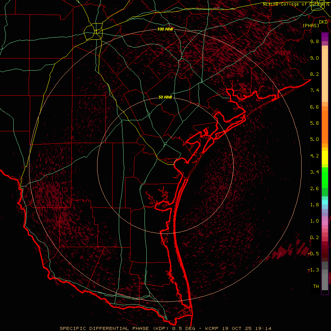Click the 4.2 value on the color scale
331x331 pixels.
click(314, 156)
